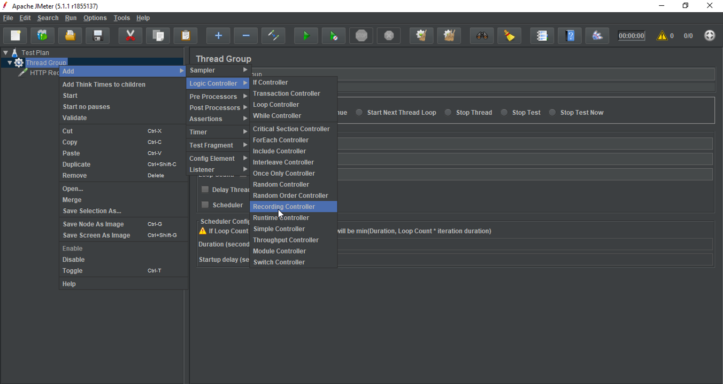Click the Cut scissors toolbar icon
Screen dimensions: 723x384
tap(130, 36)
